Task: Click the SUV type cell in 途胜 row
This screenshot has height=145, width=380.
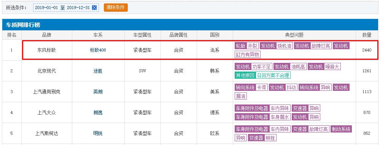Action: coord(142,71)
